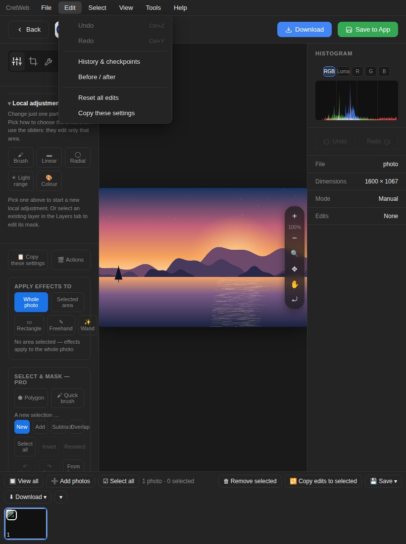Select the Crop tool icon
The height and width of the screenshot is (544, 406).
[33, 61]
